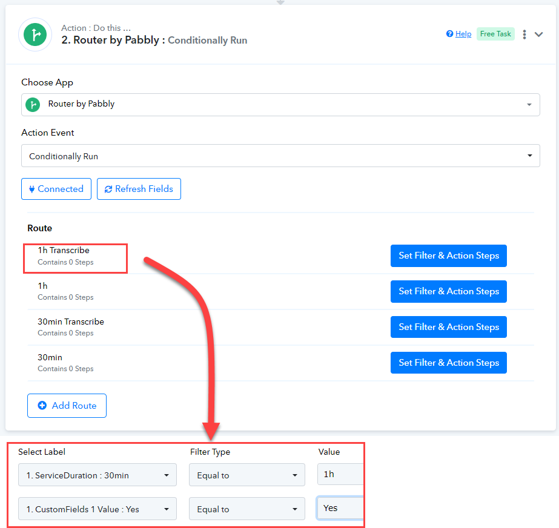Set Filter & Action Steps for 1h route

point(449,291)
